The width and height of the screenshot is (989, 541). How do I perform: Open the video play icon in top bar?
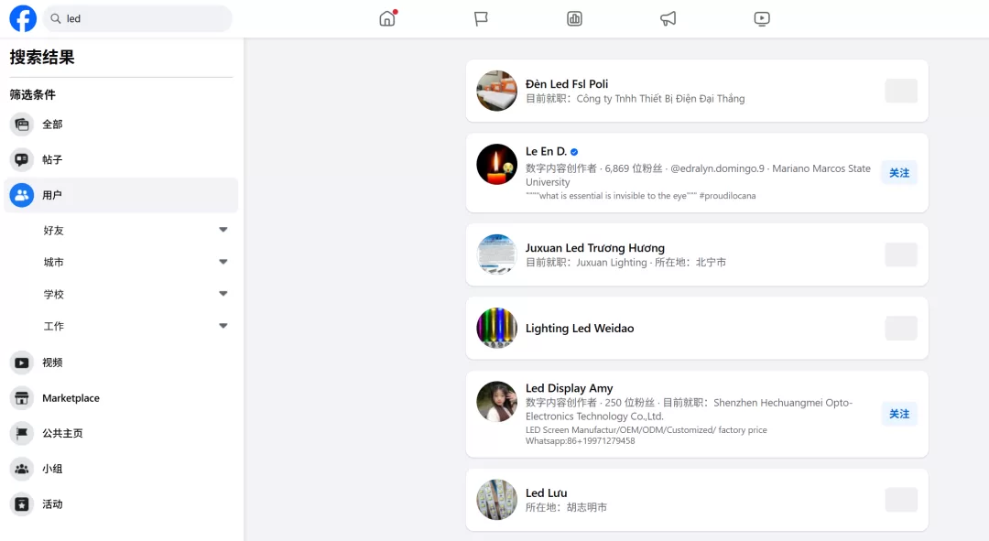tap(762, 19)
